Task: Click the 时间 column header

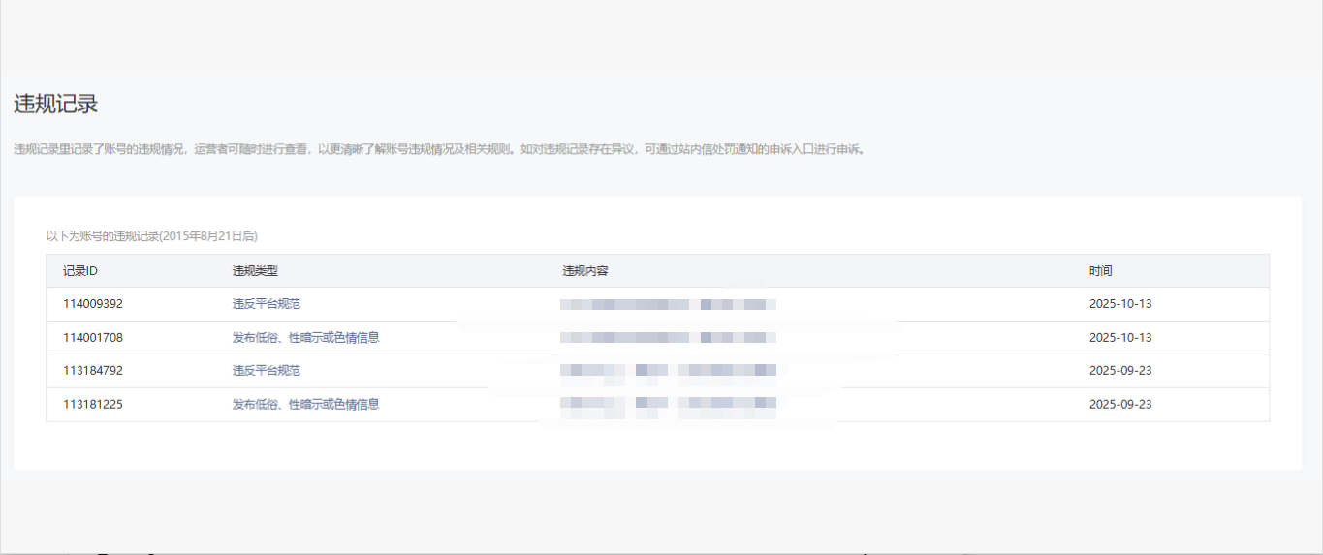Action: [x=1100, y=271]
